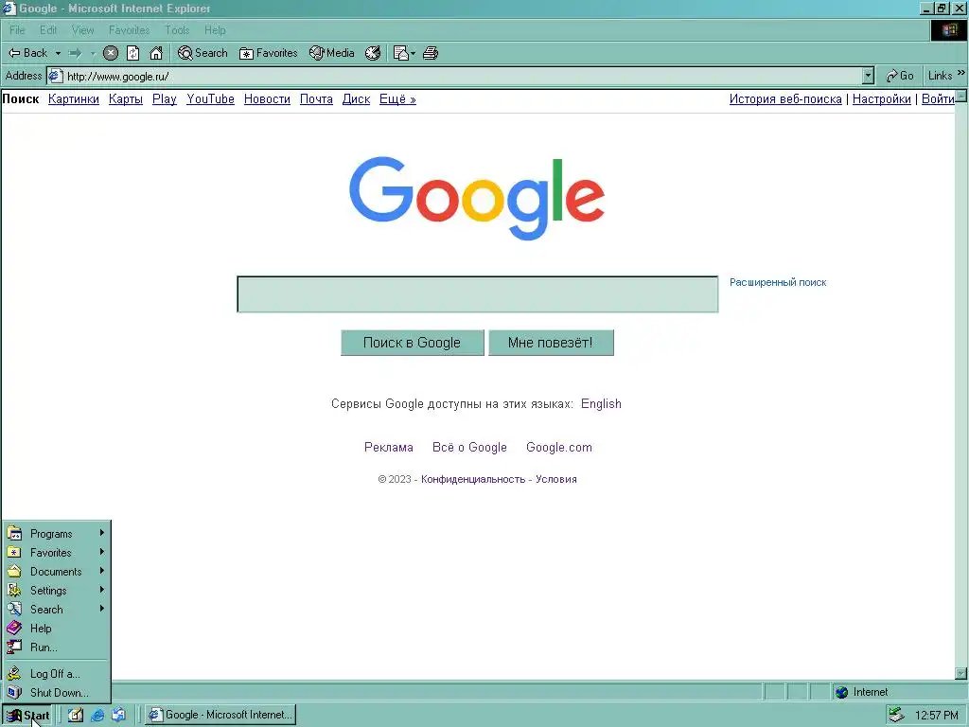Open the Всё о Google footer link
The width and height of the screenshot is (969, 727).
469,448
